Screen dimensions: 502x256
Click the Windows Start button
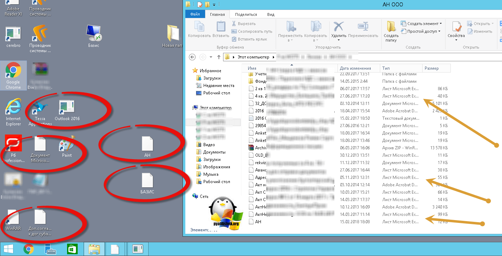pos(8,249)
